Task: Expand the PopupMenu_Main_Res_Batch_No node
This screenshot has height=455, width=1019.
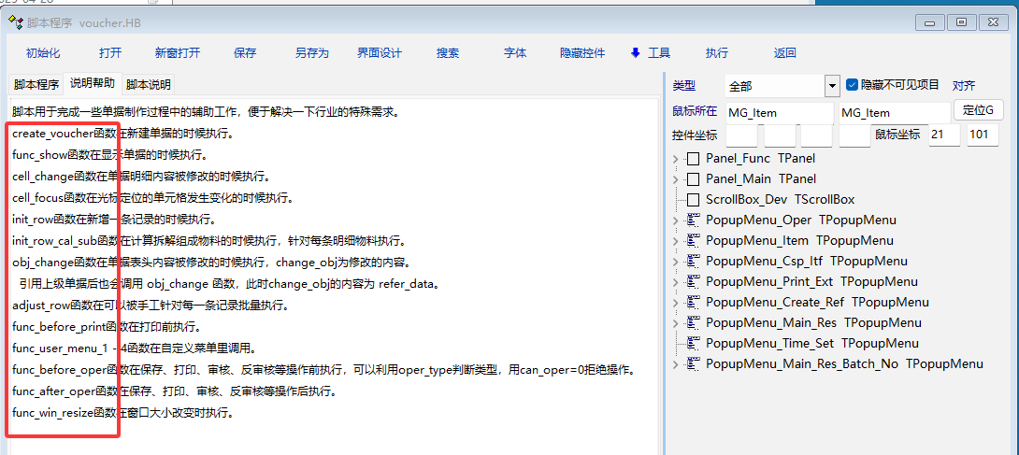Action: click(676, 364)
